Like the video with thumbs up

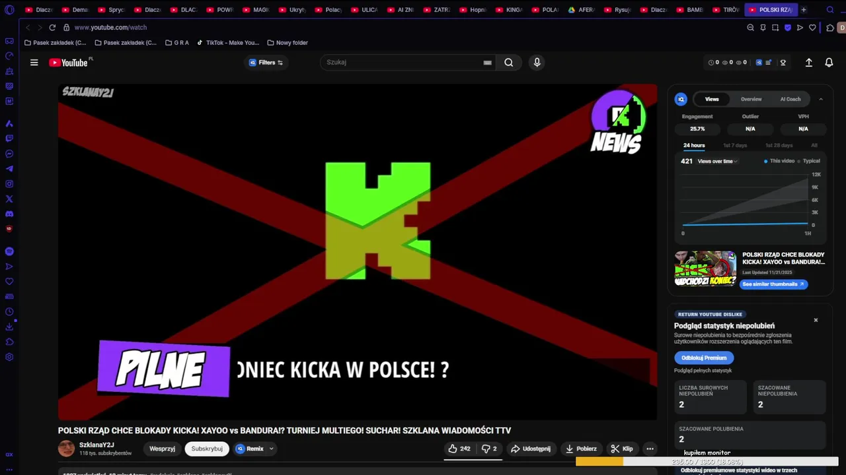click(459, 449)
